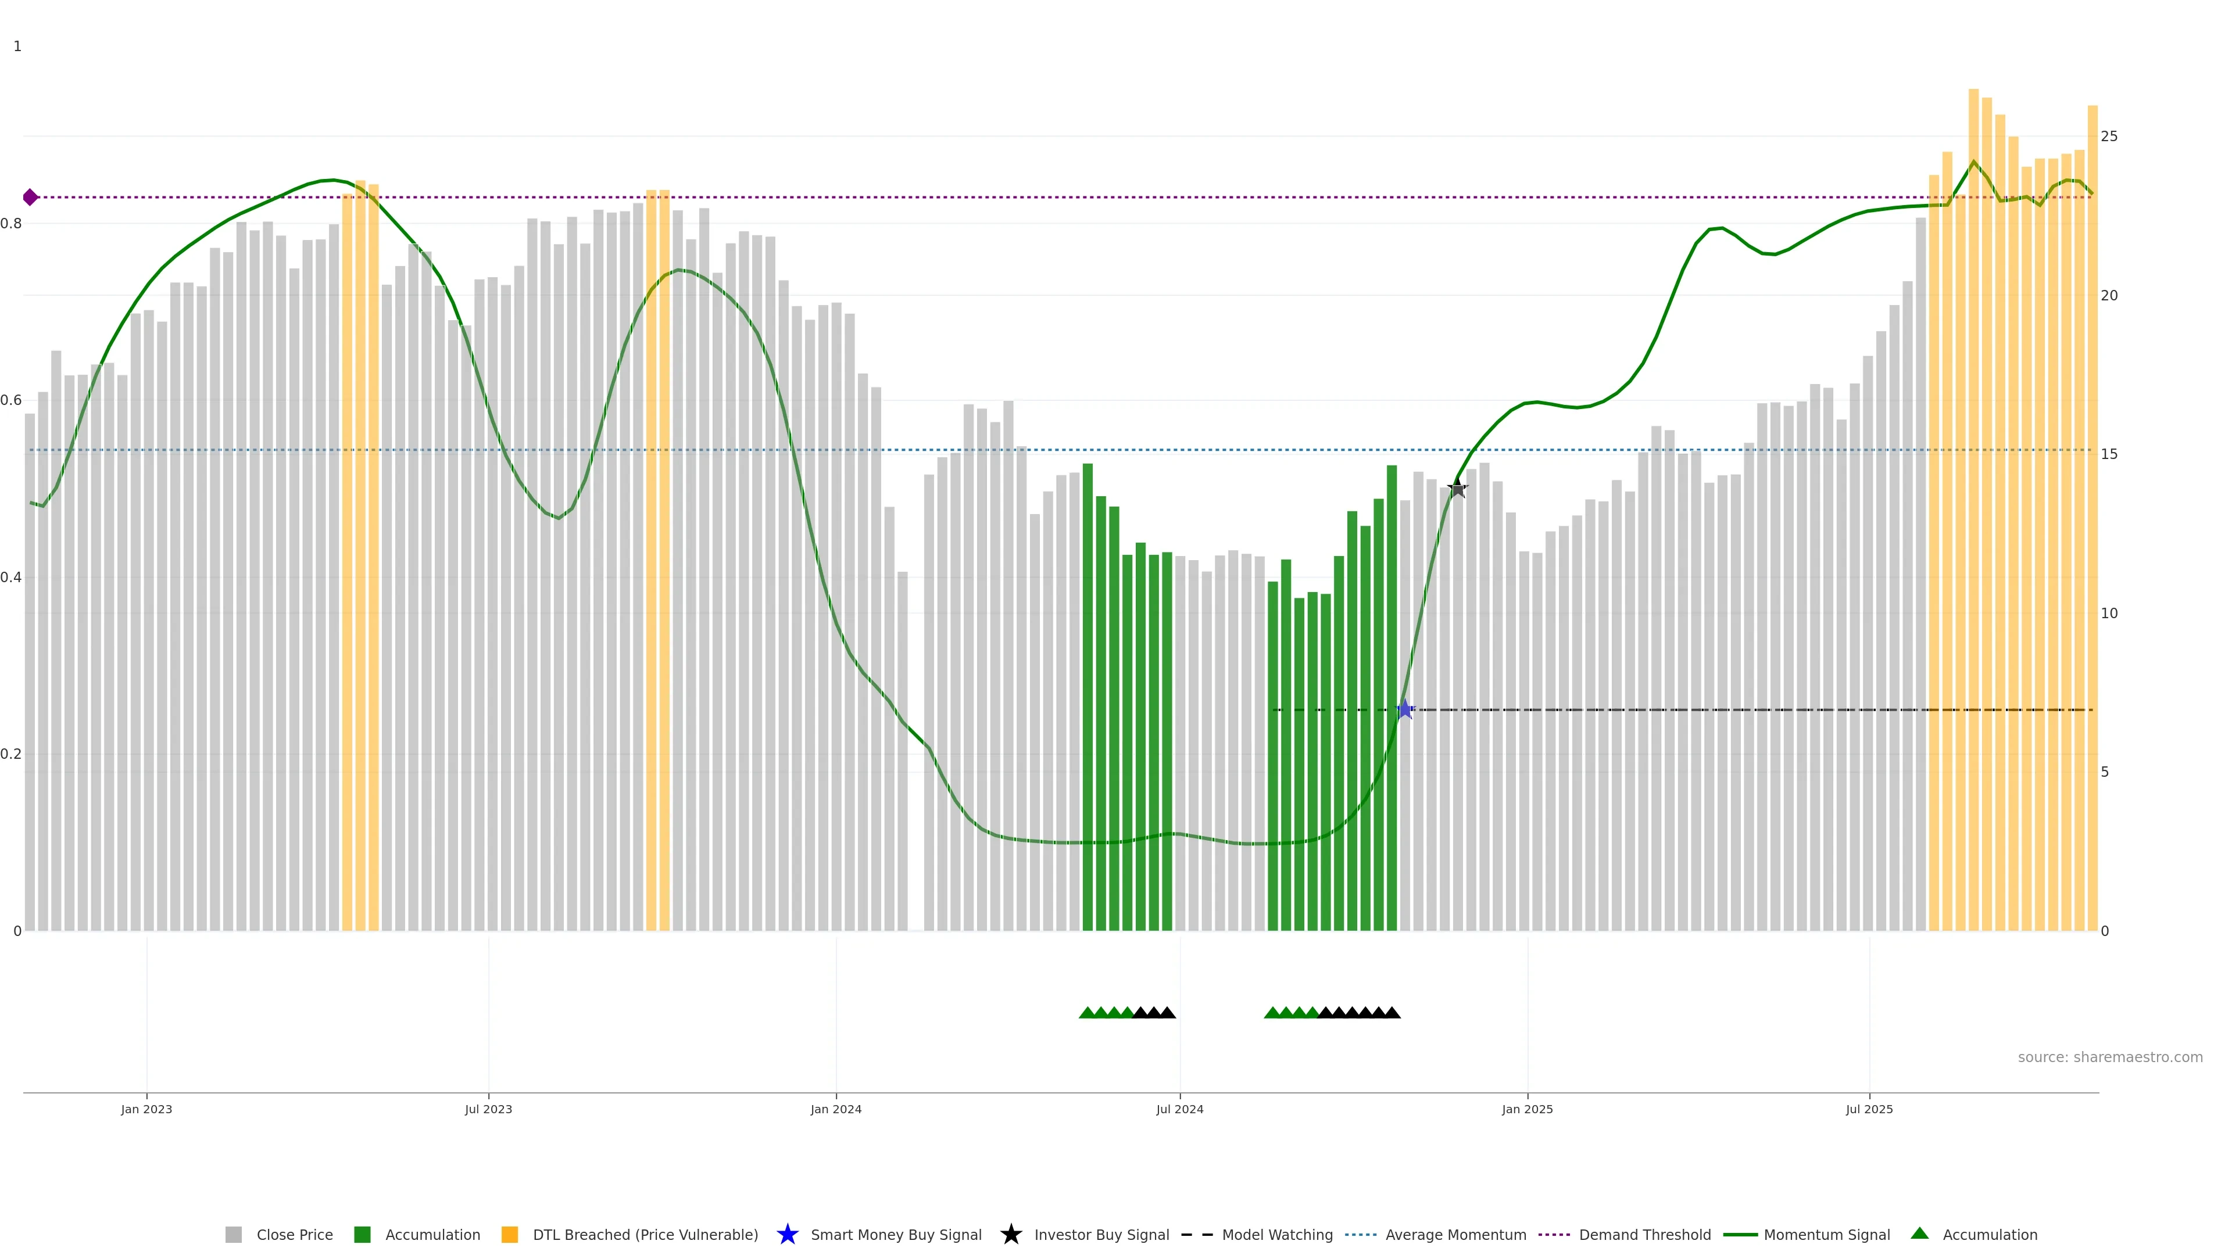Click green Accumulation square legend icon
This screenshot has width=2232, height=1255.
362,1235
